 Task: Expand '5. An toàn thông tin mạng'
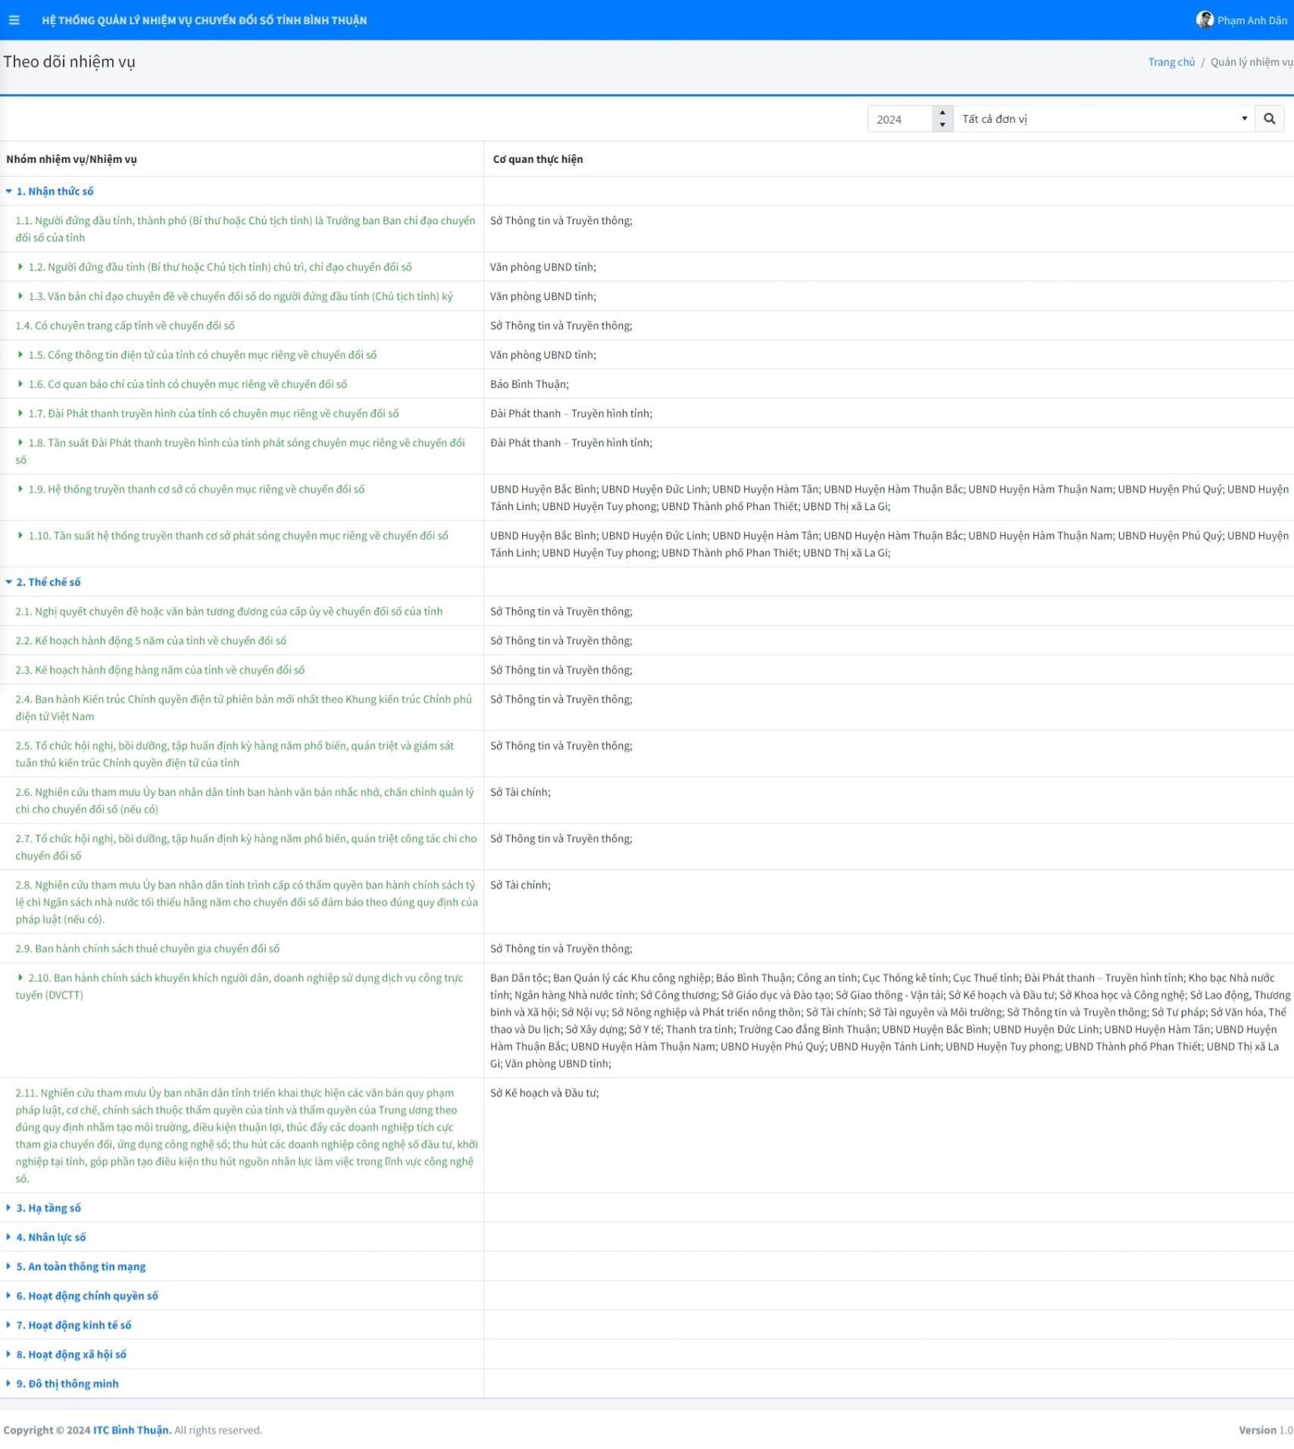pos(9,1266)
